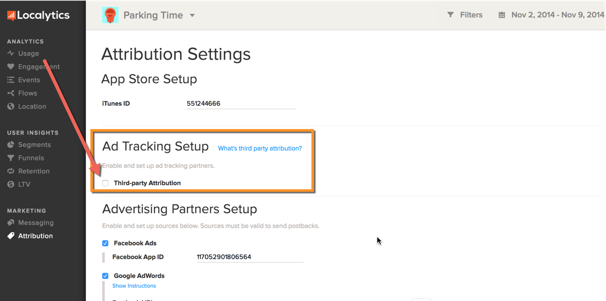Click the calendar icon beside the date range

pos(502,15)
